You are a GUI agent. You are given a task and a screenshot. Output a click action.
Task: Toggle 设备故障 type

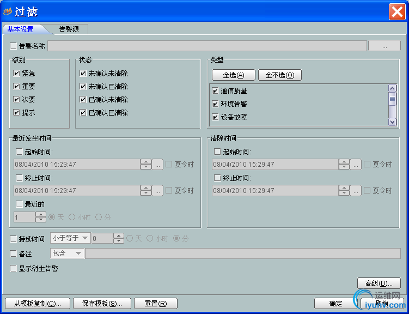(x=215, y=117)
